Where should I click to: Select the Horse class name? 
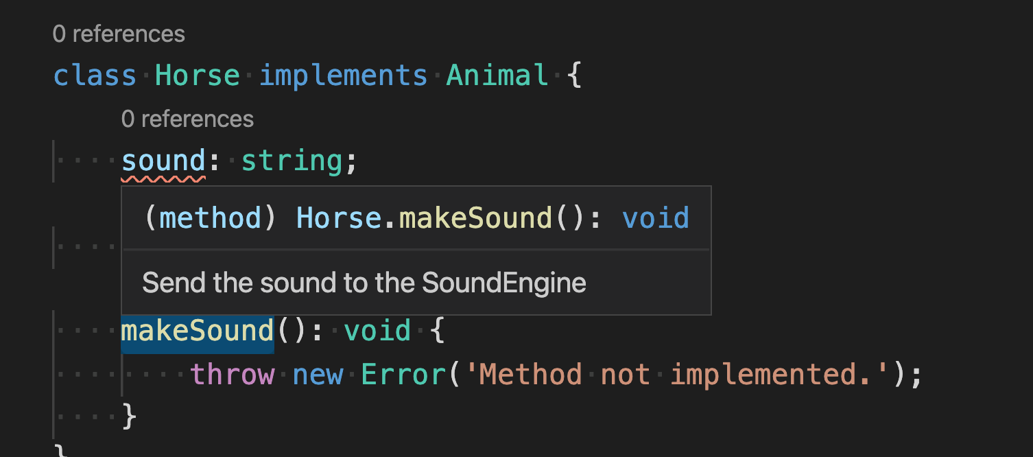198,75
